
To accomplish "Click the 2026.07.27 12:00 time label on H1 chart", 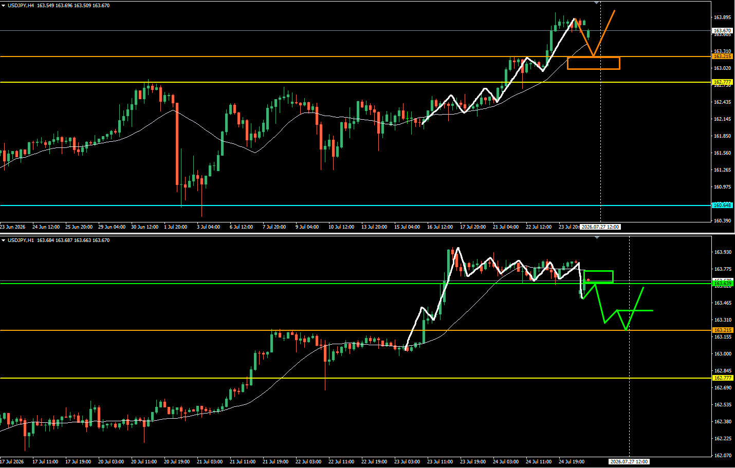I will pos(629,461).
